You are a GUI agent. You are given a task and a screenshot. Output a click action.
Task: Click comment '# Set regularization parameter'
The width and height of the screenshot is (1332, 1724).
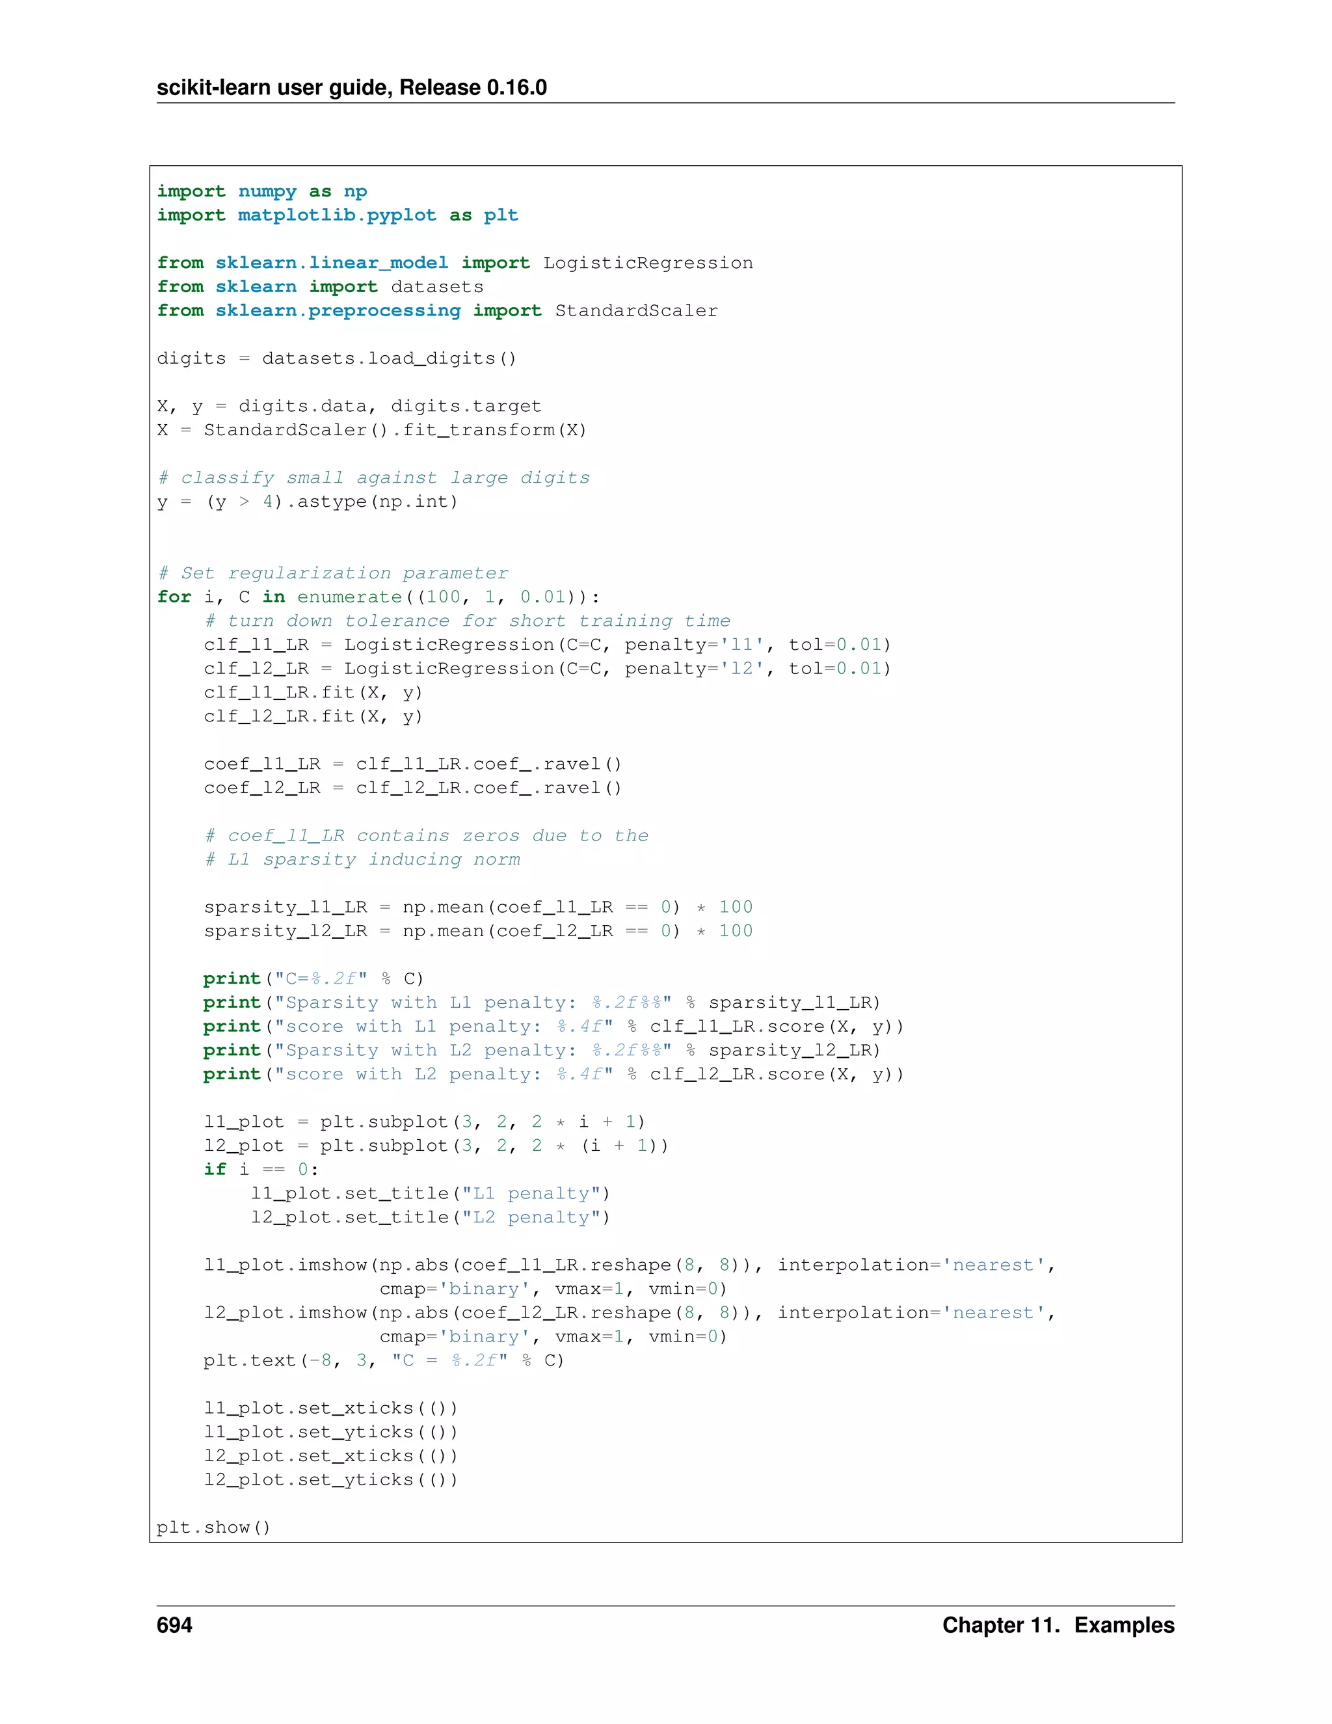pyautogui.click(x=332, y=573)
